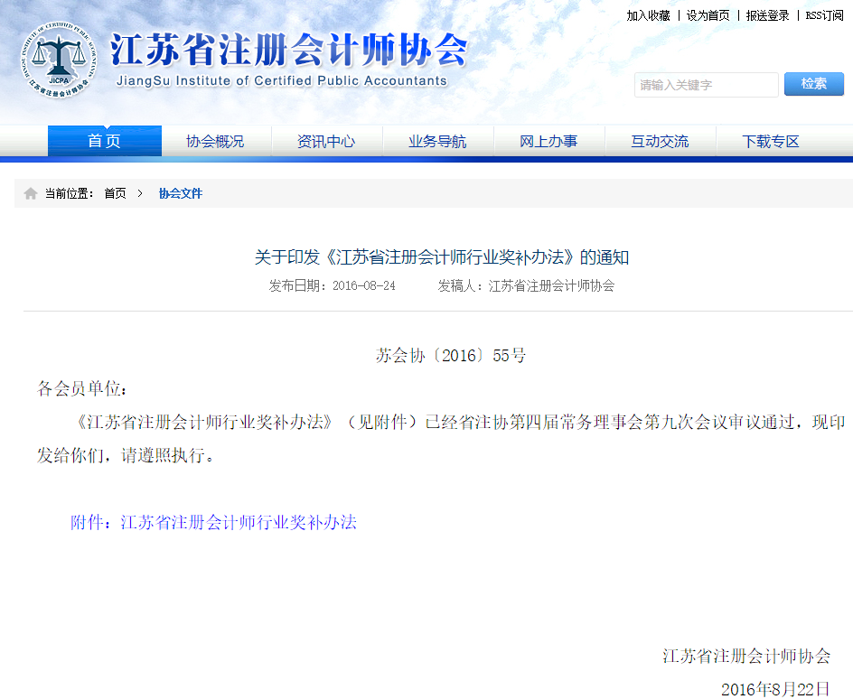Click the home icon in the breadcrumb bar
The width and height of the screenshot is (853, 699).
click(30, 193)
